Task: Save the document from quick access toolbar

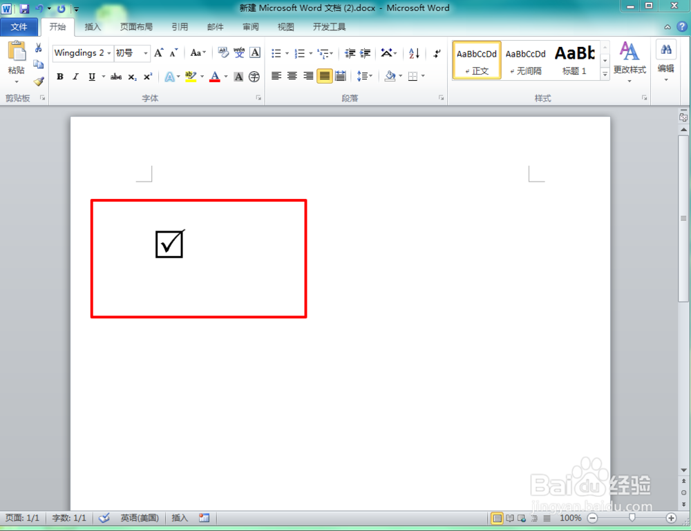Action: (x=24, y=8)
